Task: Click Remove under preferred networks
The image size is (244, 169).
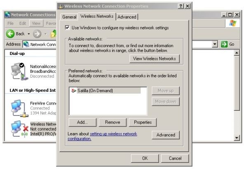Action: [x=113, y=122]
